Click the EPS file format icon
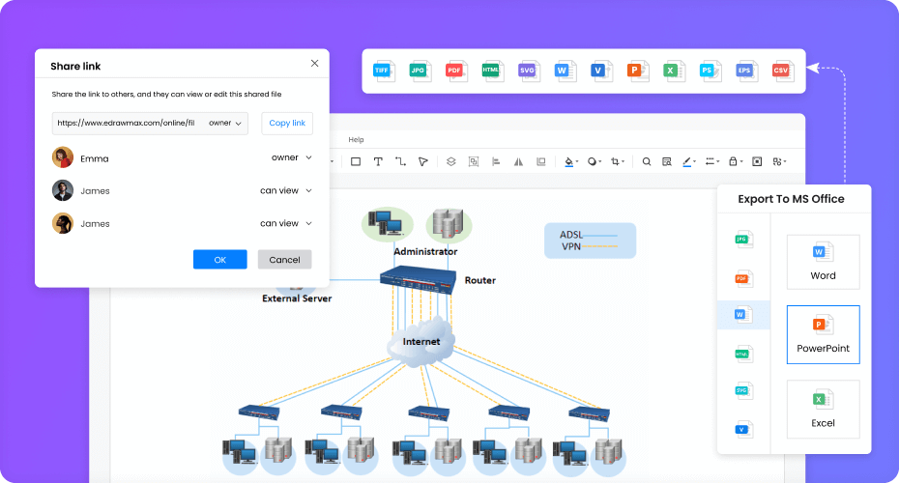The image size is (899, 483). [744, 71]
